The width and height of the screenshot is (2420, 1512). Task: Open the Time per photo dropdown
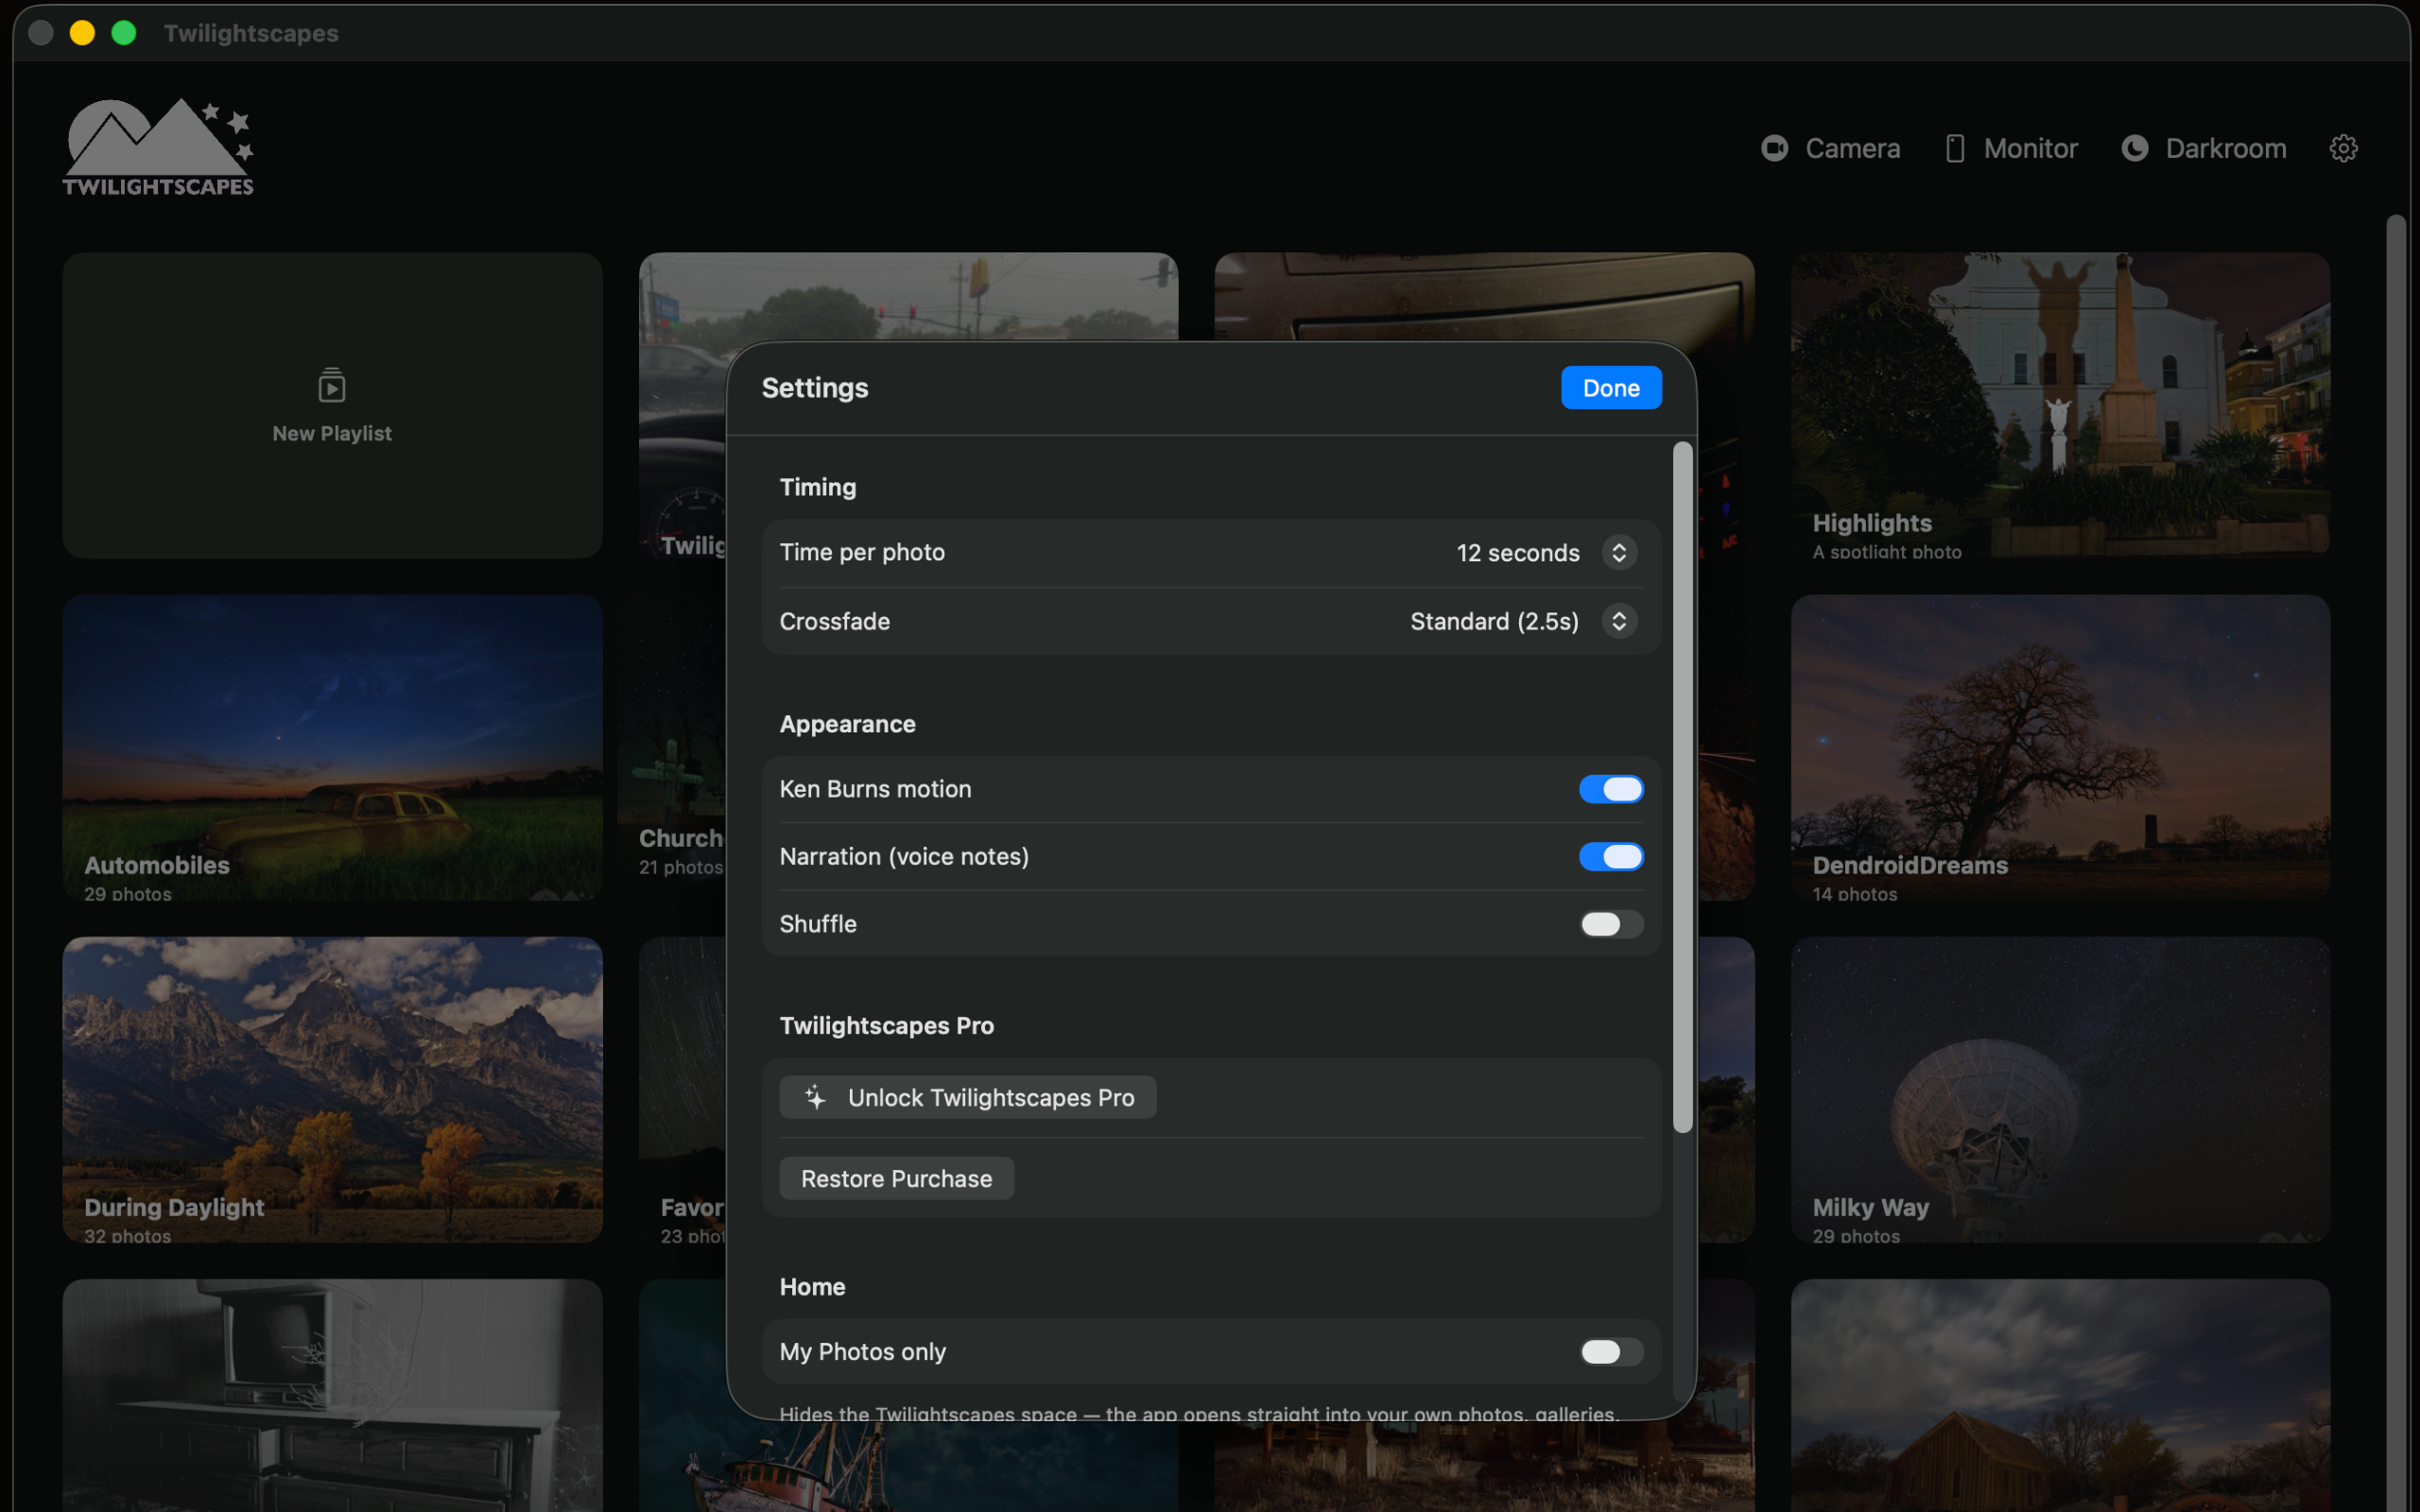1619,552
